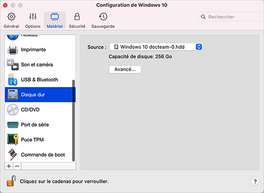Click the blue Source dropdown arrows
The width and height of the screenshot is (264, 193).
coord(199,47)
